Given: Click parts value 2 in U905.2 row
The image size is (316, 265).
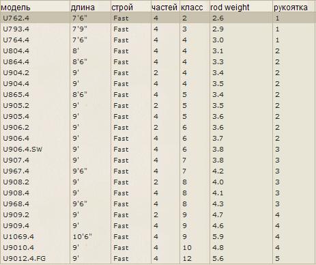Looking at the screenshot, I should pyautogui.click(x=156, y=105).
